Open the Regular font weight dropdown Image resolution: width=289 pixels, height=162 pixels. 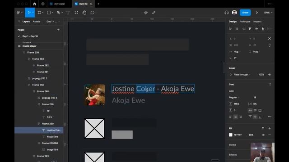click(234, 98)
